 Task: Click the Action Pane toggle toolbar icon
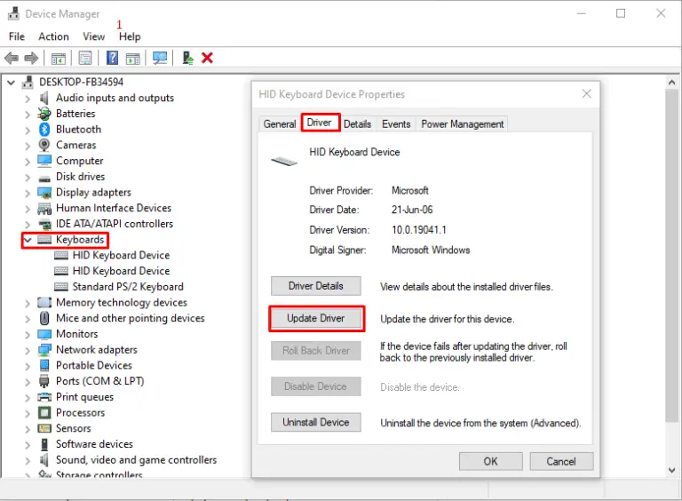132,58
